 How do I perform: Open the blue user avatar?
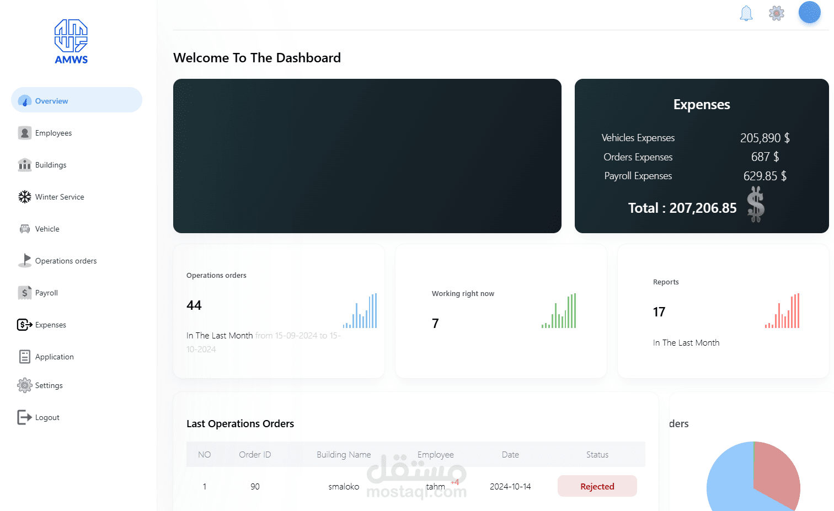[810, 13]
